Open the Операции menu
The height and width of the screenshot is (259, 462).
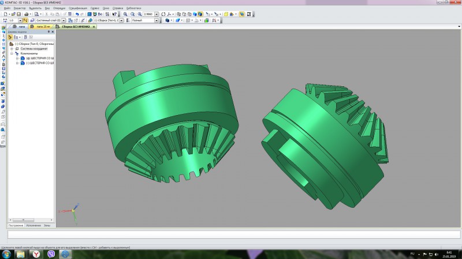[x=59, y=8]
